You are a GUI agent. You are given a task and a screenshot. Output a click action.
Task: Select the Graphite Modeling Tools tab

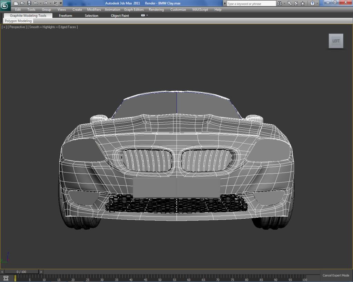point(28,15)
